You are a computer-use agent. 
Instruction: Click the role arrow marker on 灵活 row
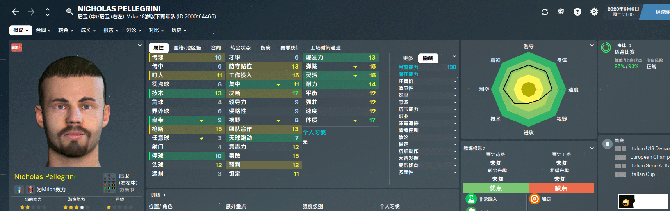click(x=355, y=76)
